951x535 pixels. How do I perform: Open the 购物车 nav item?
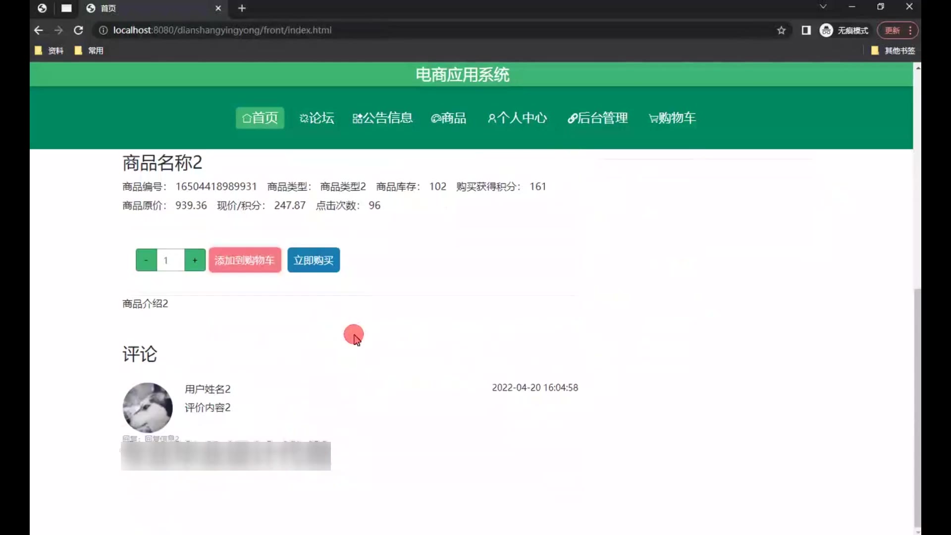(x=672, y=118)
